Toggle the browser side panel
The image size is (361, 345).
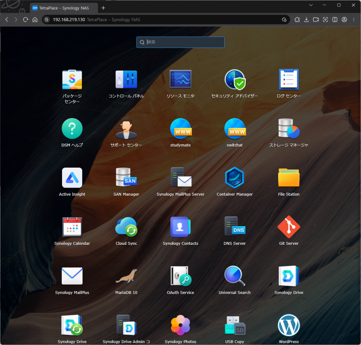coord(335,19)
